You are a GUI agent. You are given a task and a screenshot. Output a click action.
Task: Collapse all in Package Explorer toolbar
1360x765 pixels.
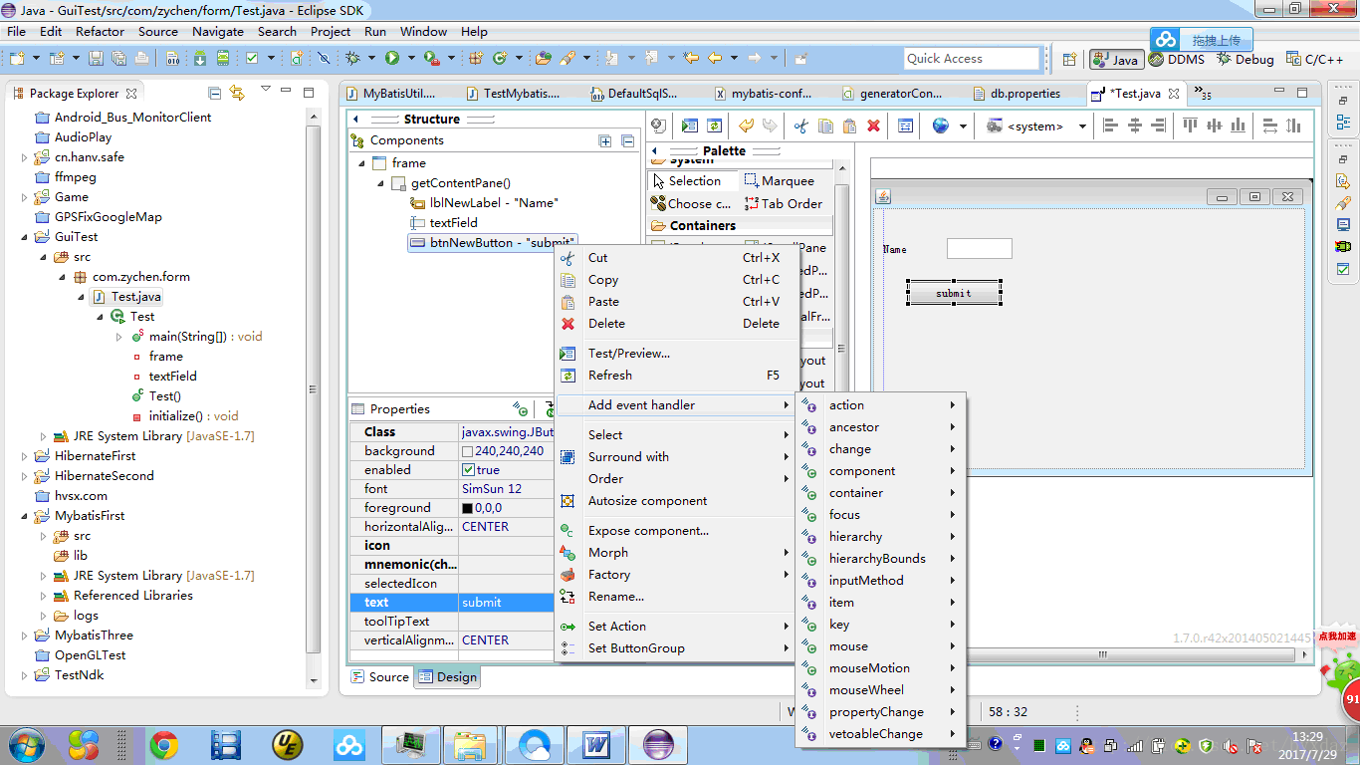coord(214,93)
